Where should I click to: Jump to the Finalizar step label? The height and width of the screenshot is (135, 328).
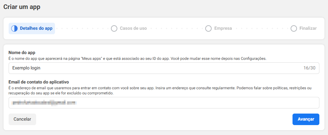pos(308,28)
